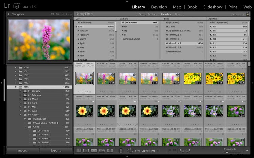Expand the @China 2015 folder
The height and width of the screenshot is (158, 254).
[x=25, y=119]
